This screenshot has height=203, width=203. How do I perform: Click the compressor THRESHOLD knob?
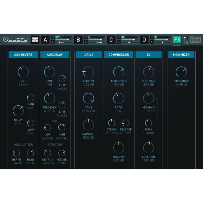(x=119, y=72)
